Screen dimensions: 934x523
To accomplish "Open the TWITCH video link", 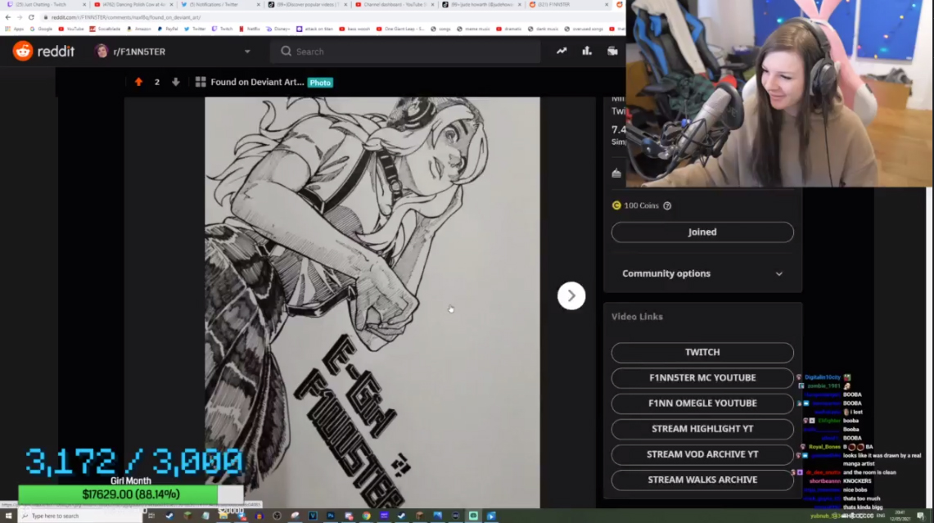I will click(x=702, y=353).
